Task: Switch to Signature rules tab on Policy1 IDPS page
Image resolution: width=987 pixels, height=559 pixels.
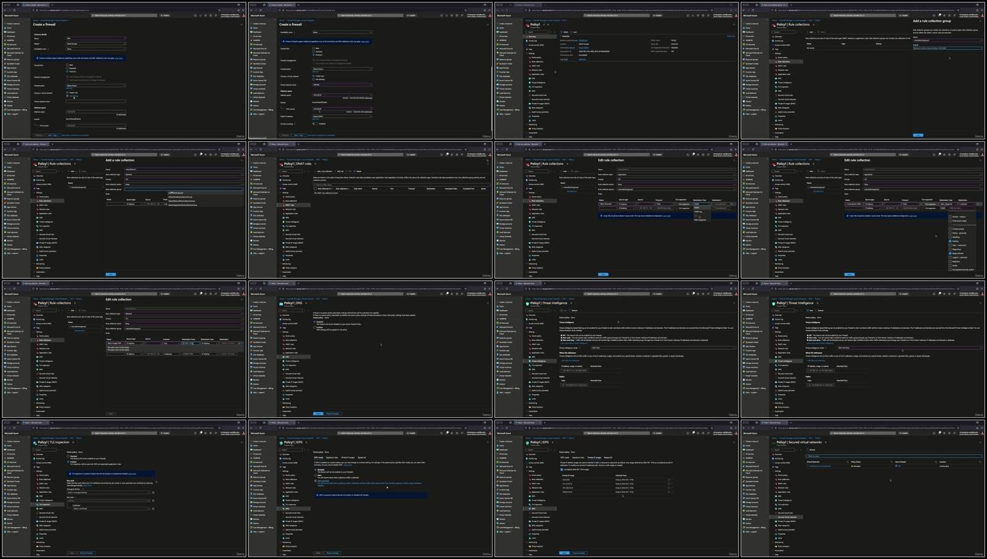Action: click(x=332, y=457)
